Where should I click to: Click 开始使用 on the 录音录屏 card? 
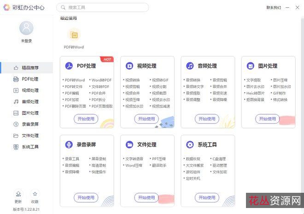pyautogui.click(x=86, y=197)
